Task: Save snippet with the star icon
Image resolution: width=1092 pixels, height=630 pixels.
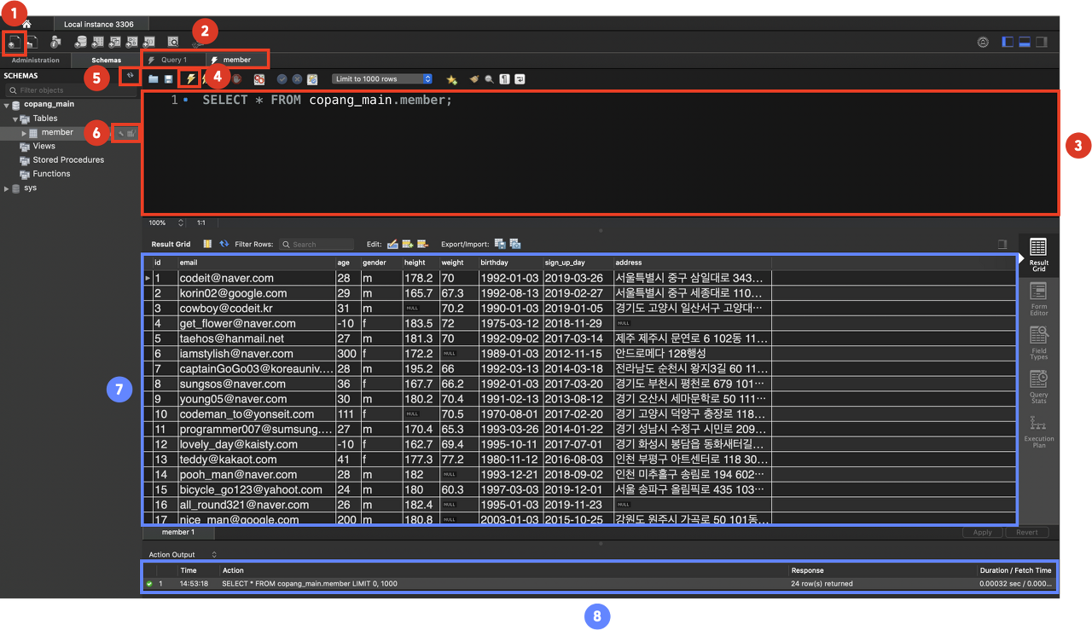Action: [452, 79]
